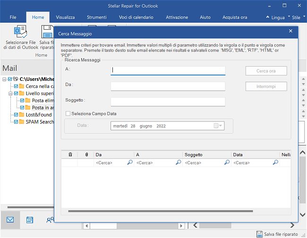Open the Visualizza tab
Screen dimensions: 307x238
coord(65,17)
